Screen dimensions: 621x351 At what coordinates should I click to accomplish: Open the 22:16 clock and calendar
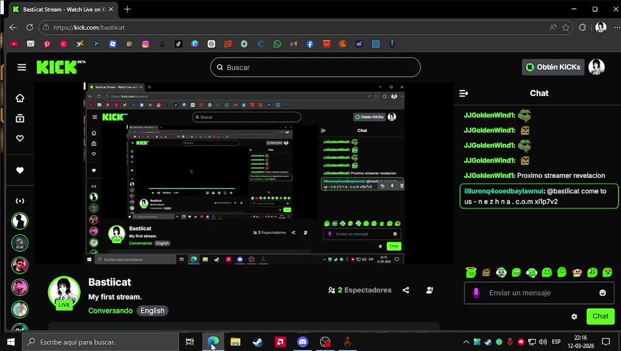coord(580,342)
